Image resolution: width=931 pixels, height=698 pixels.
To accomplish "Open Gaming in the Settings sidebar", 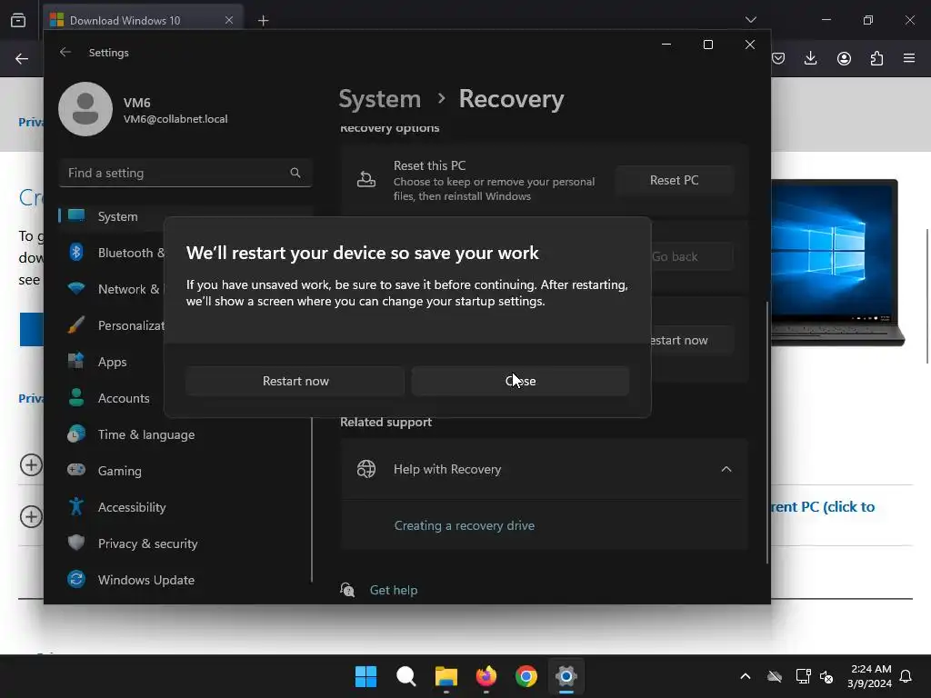I will point(119,471).
